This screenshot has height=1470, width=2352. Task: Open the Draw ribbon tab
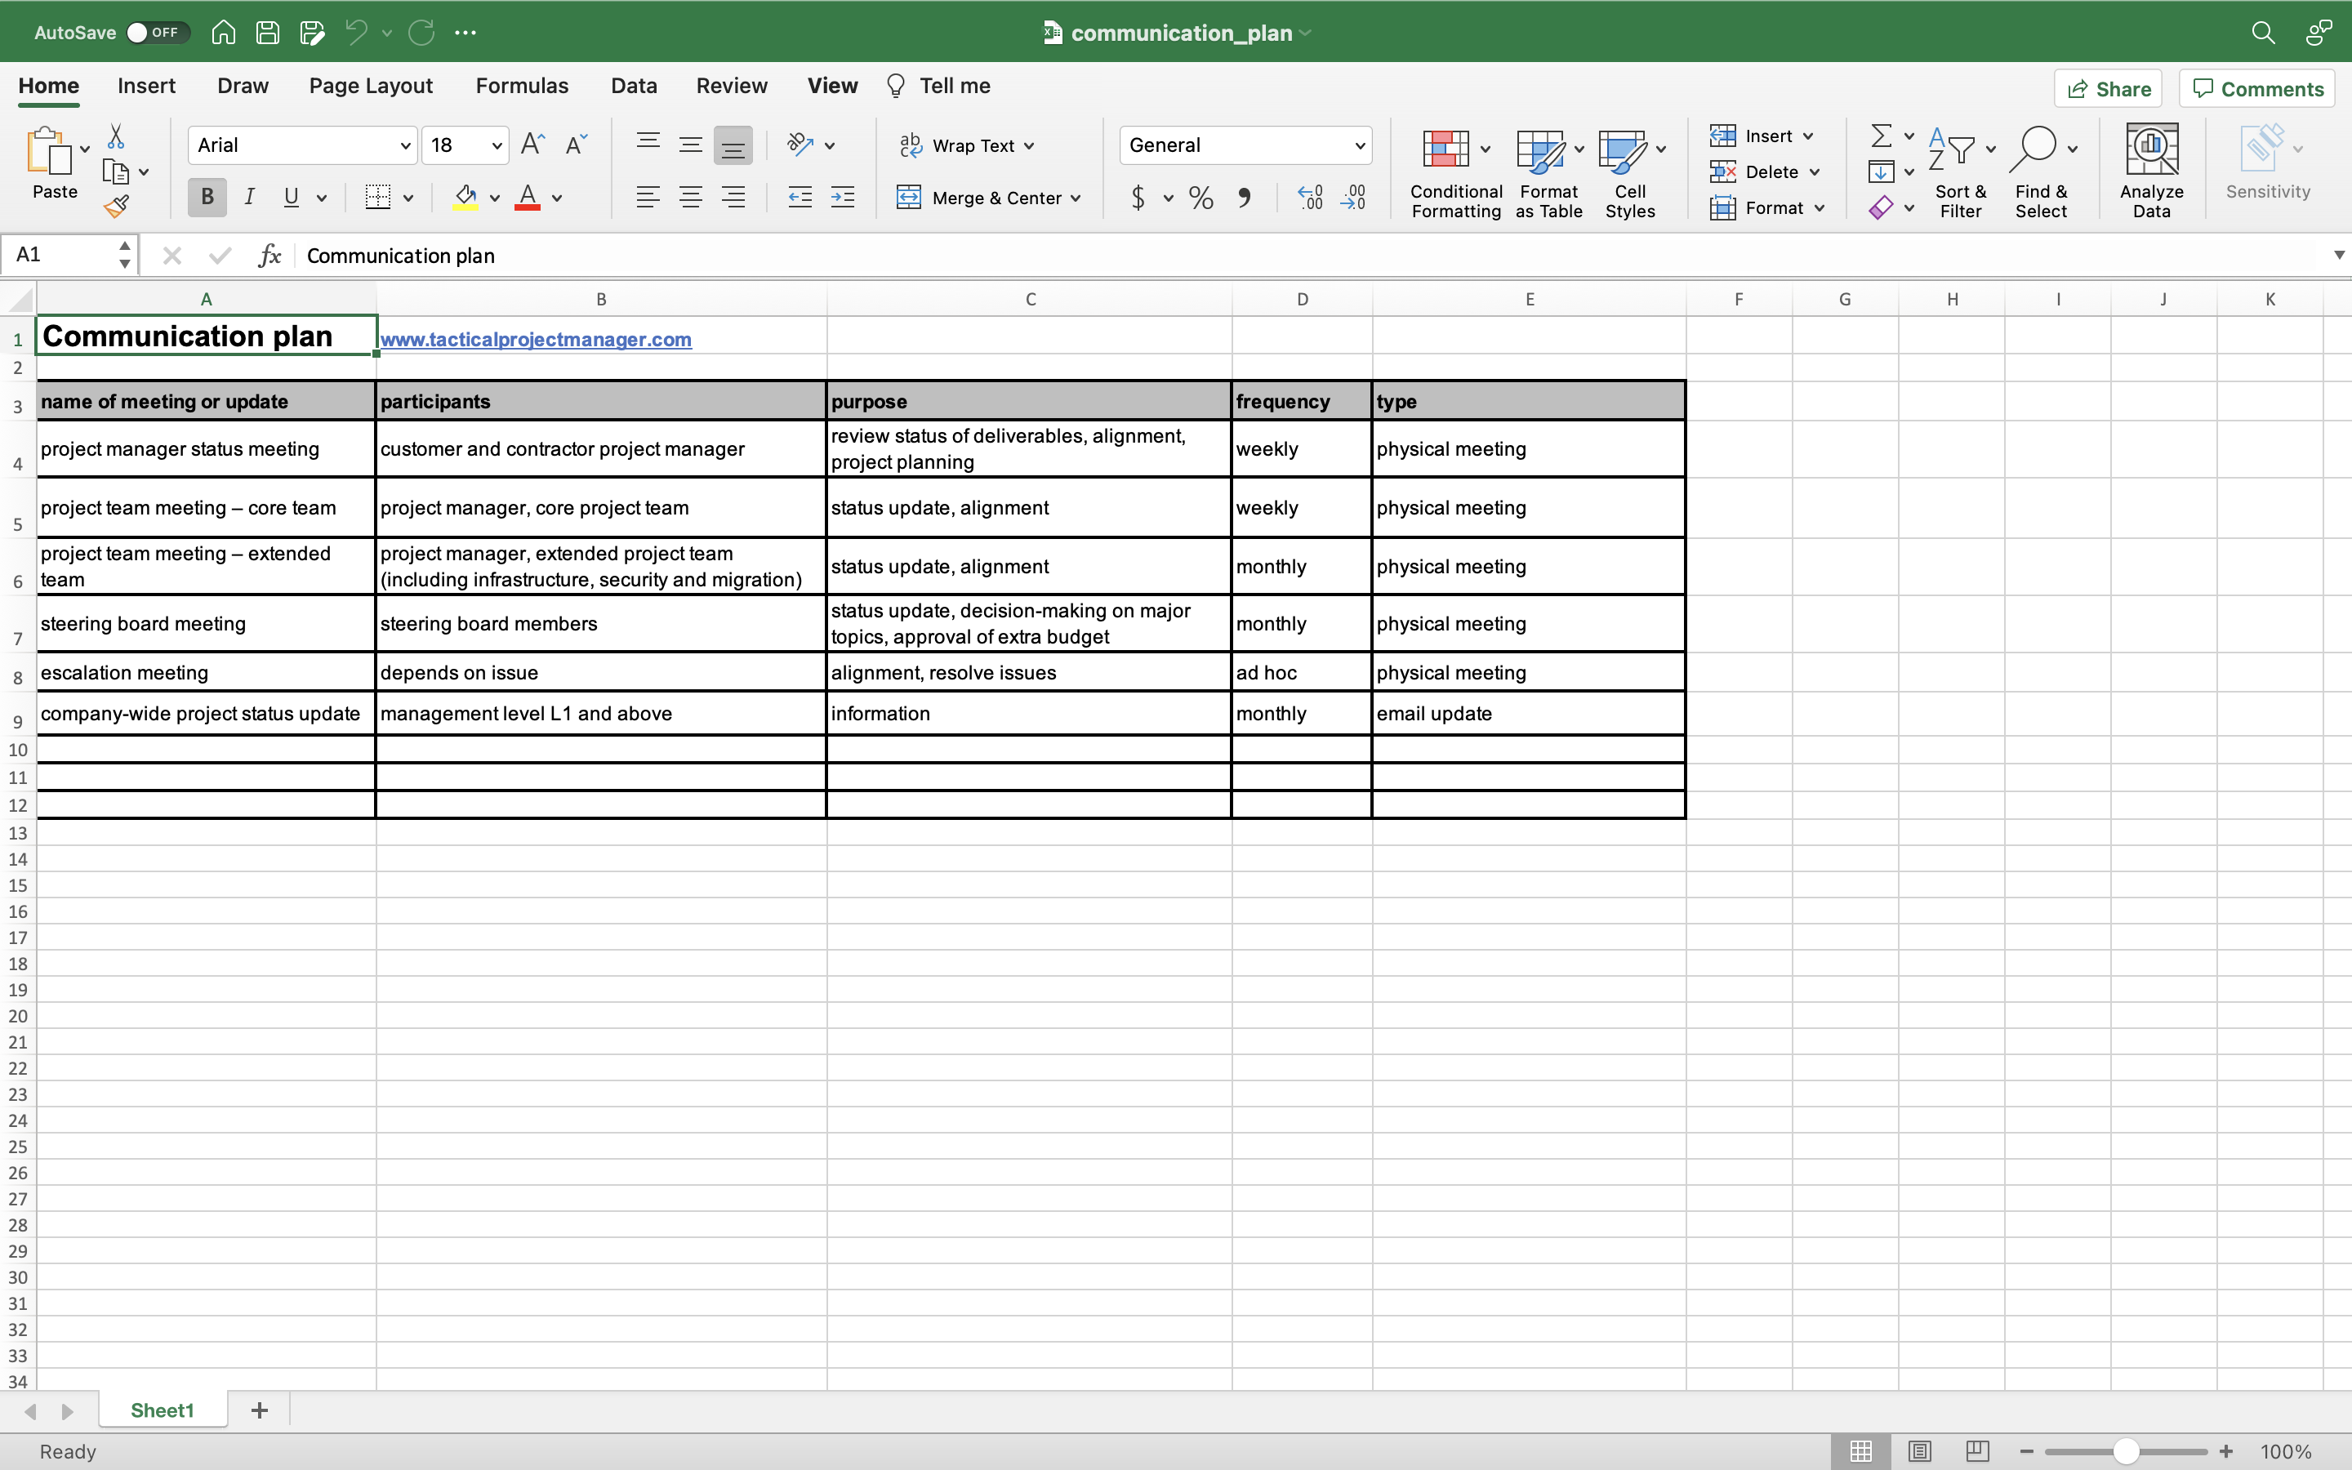(x=243, y=86)
